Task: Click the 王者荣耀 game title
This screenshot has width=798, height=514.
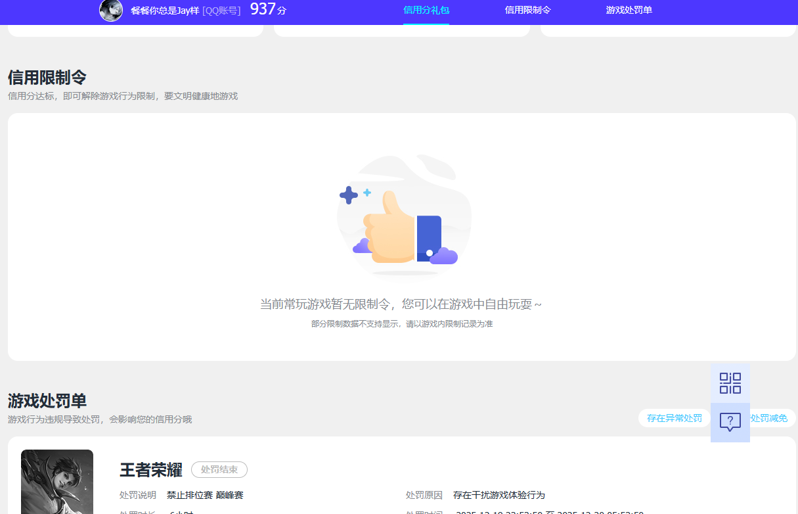Action: [151, 470]
